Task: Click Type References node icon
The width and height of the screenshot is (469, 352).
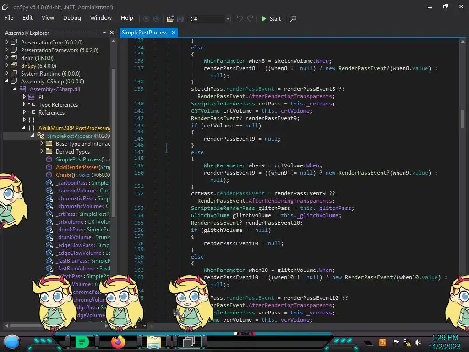Action: tap(32, 104)
